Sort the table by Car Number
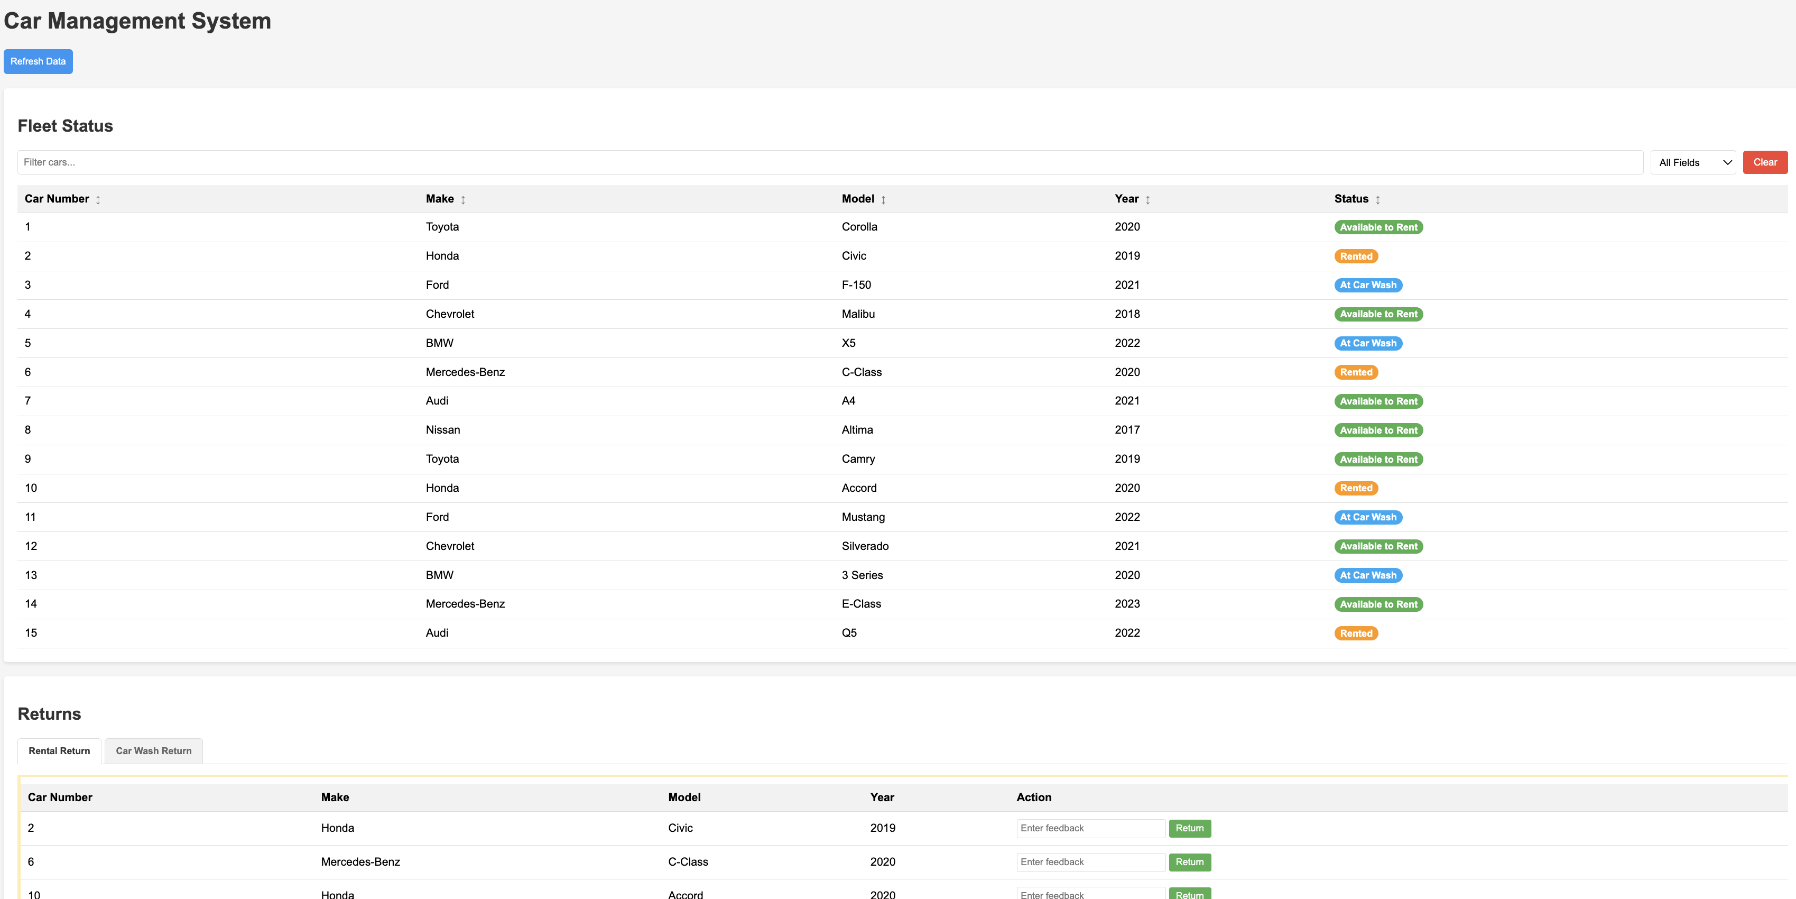 (61, 199)
